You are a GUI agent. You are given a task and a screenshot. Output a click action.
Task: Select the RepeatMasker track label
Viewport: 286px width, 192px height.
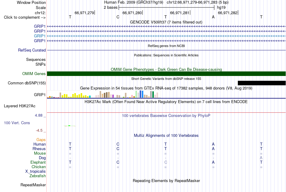(x=33, y=185)
